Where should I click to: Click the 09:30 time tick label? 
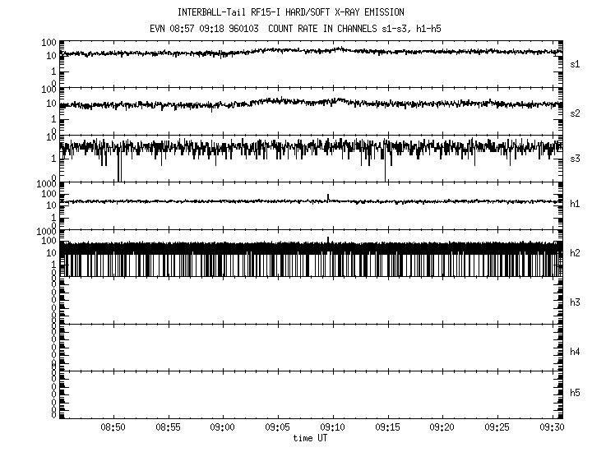point(553,428)
